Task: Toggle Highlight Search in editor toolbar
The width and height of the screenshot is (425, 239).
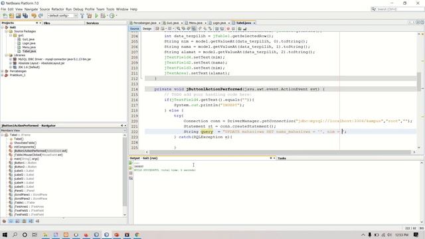Action: [194, 29]
